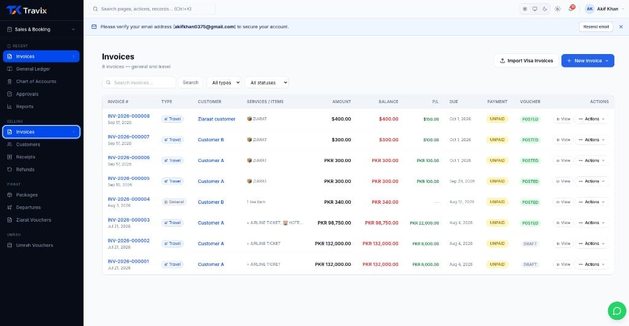Open Actions menu for INV-2026-000002

(592, 244)
